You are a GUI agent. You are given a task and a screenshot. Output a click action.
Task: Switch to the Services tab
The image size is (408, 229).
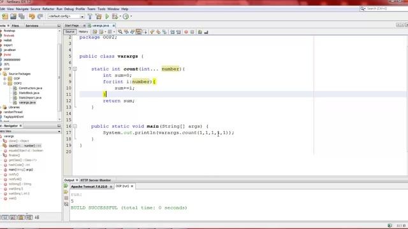pos(32,25)
